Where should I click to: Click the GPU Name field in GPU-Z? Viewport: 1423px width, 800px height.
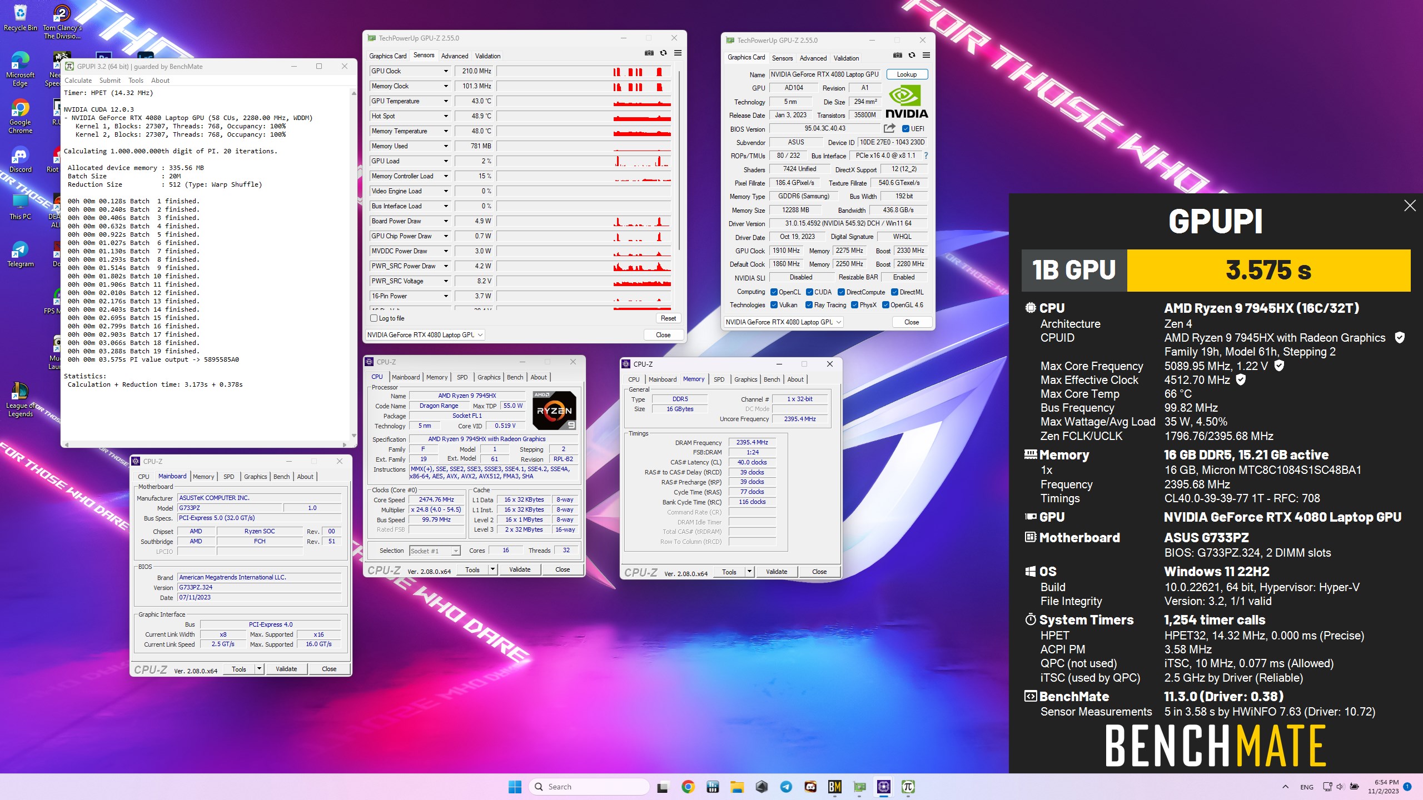click(x=825, y=74)
